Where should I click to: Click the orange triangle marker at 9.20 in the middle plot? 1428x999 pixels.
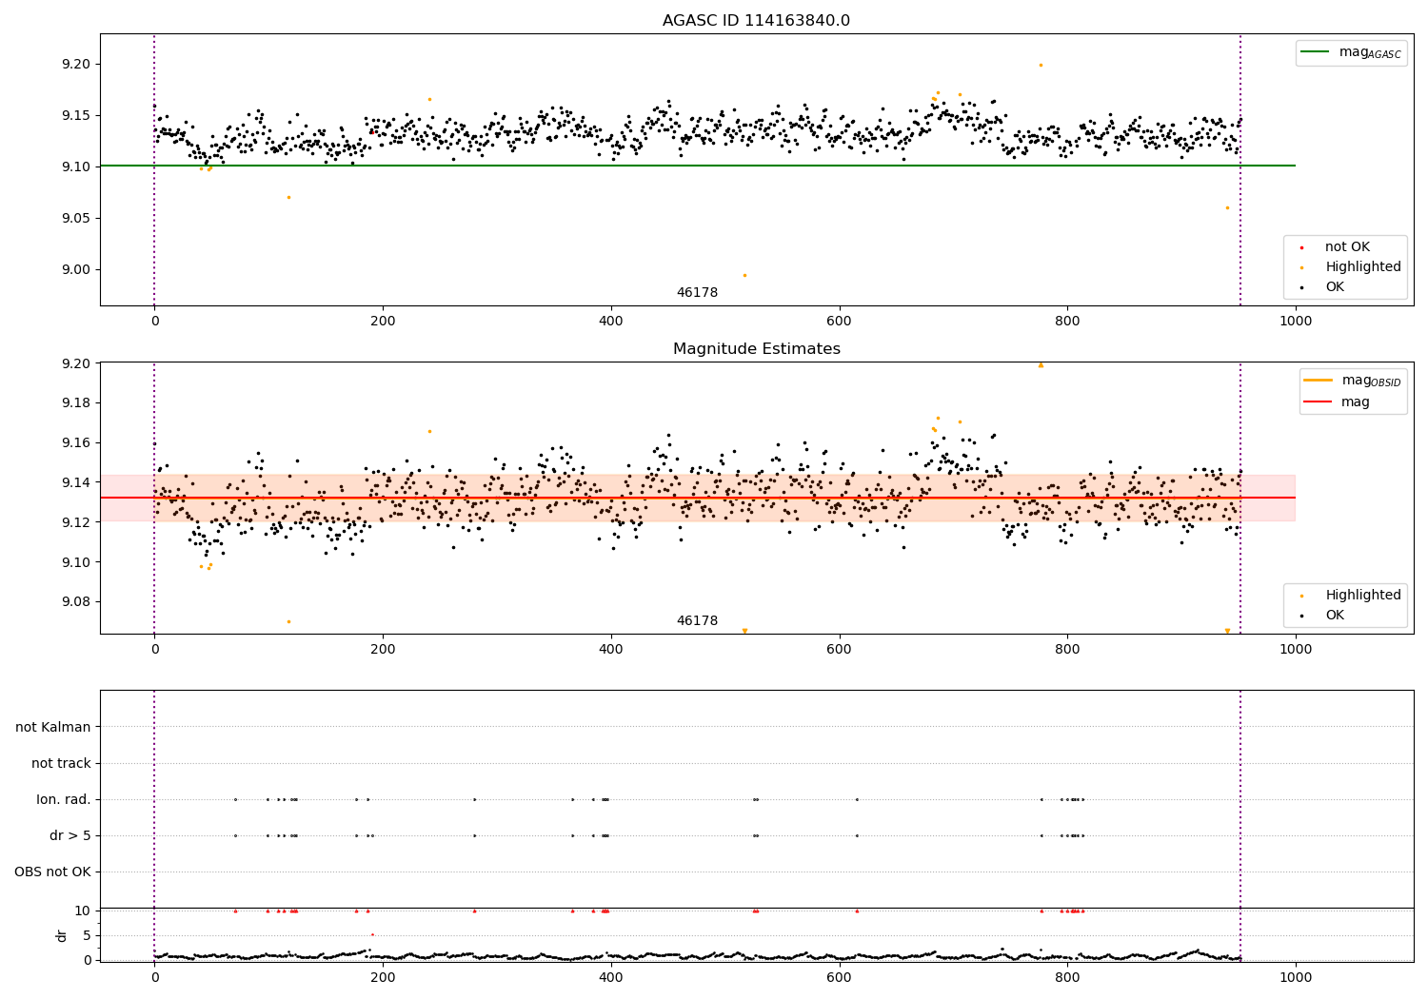1041,364
